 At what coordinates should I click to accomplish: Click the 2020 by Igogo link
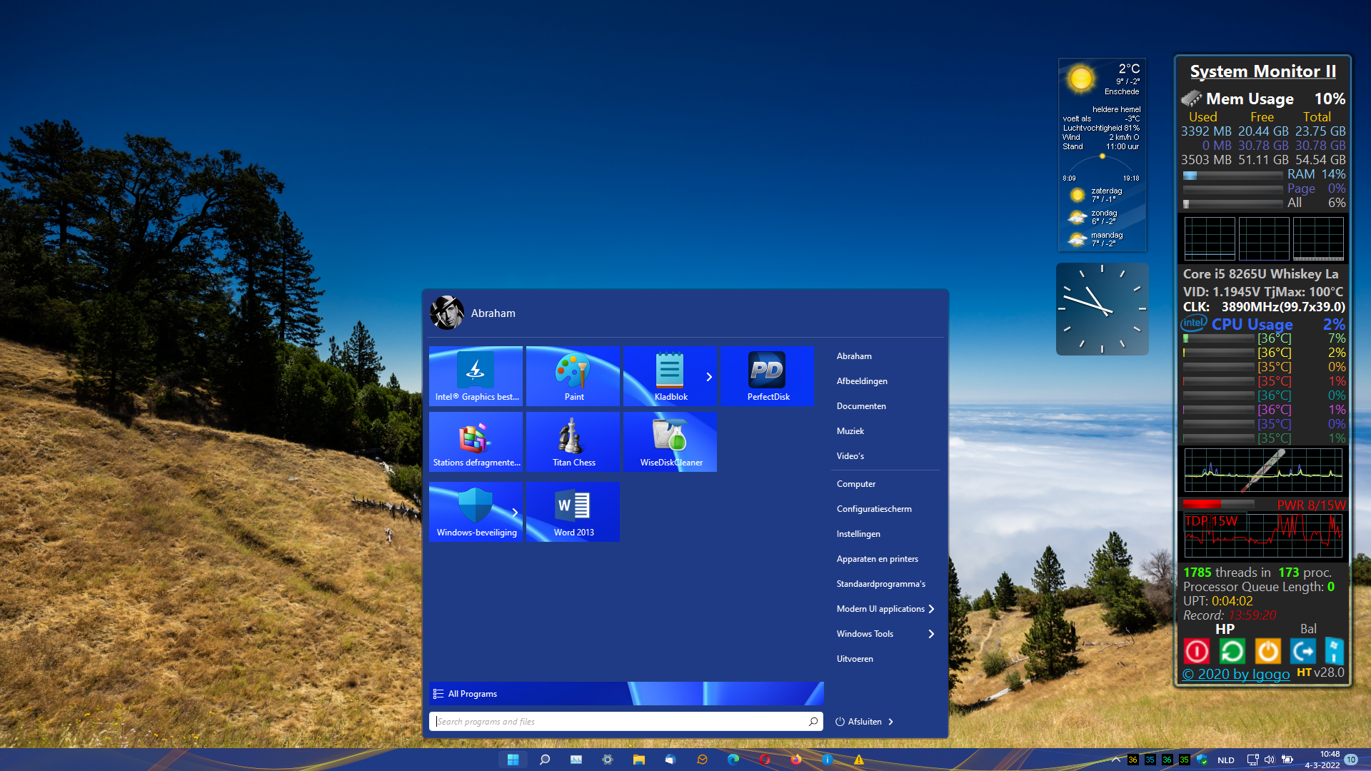click(x=1236, y=674)
